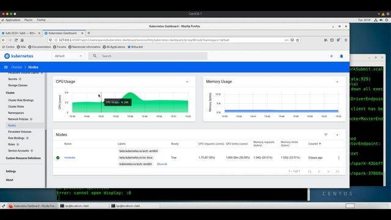Open the Namenode information bookmark

point(84,47)
